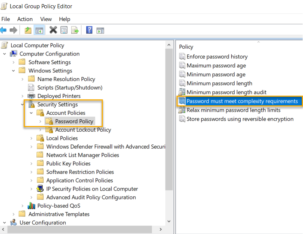Click the Properties toolbar icon
Viewport: 303px width, 234px height.
pyautogui.click(x=63, y=30)
